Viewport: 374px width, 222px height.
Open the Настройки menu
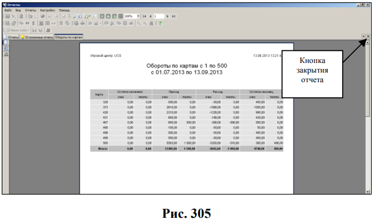click(47, 10)
